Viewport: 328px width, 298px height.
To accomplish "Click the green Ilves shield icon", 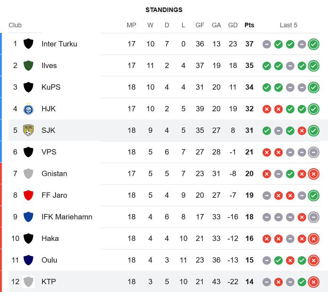I will [x=28, y=66].
